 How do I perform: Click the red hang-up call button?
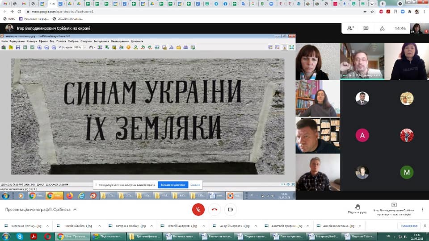(214, 209)
